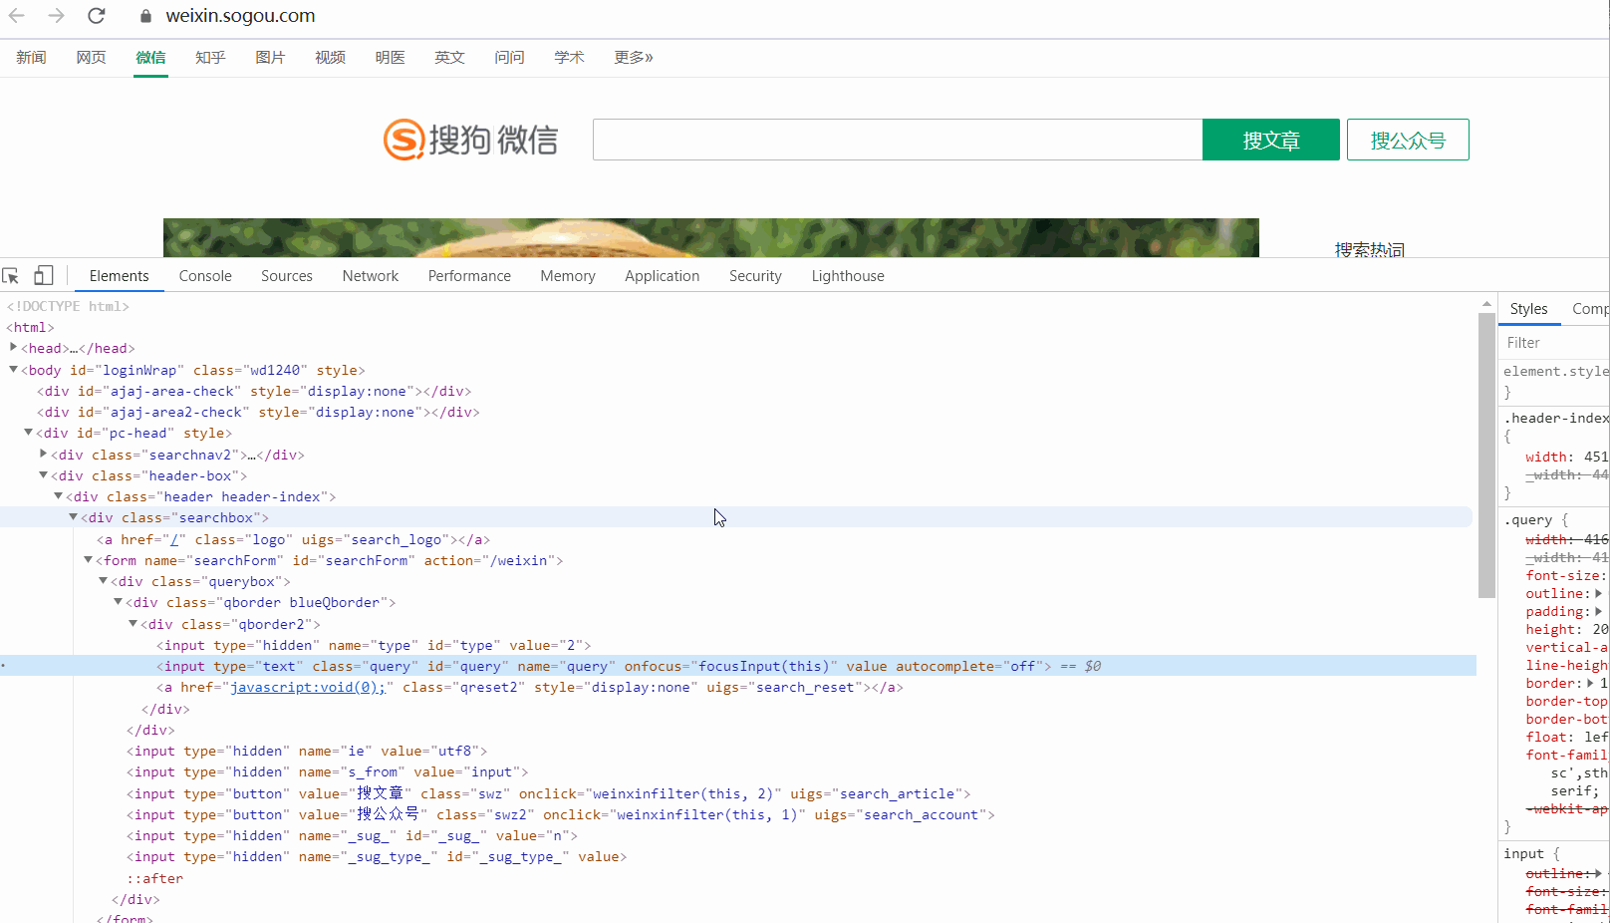Expand the head node
The width and height of the screenshot is (1610, 923).
click(13, 347)
